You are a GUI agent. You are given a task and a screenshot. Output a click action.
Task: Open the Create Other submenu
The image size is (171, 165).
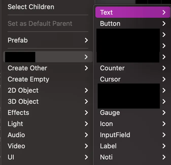pyautogui.click(x=27, y=68)
